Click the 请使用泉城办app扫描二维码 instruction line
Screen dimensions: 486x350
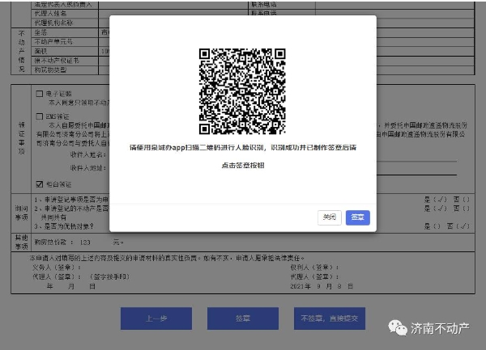pos(242,149)
